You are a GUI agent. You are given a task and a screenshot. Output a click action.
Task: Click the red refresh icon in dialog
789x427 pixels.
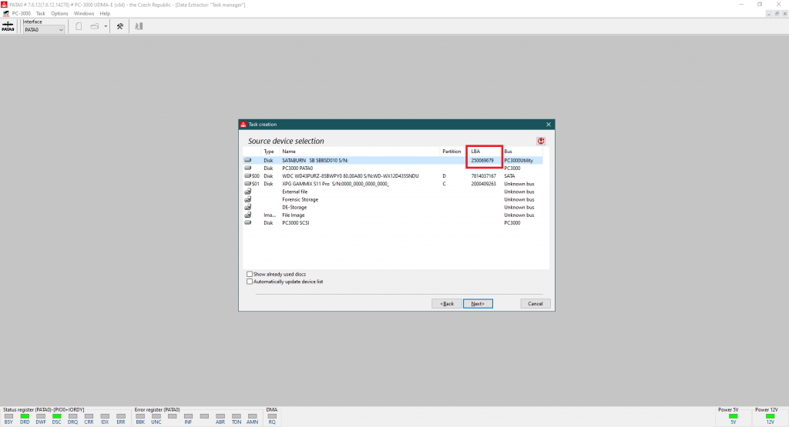(541, 141)
